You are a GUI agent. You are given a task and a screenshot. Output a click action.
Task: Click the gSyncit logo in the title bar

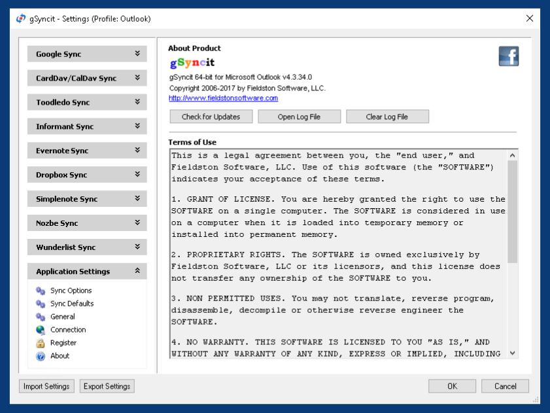(x=21, y=18)
